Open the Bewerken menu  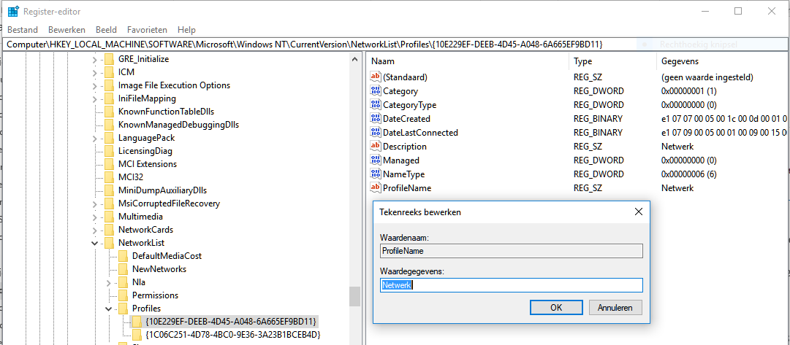coord(67,30)
